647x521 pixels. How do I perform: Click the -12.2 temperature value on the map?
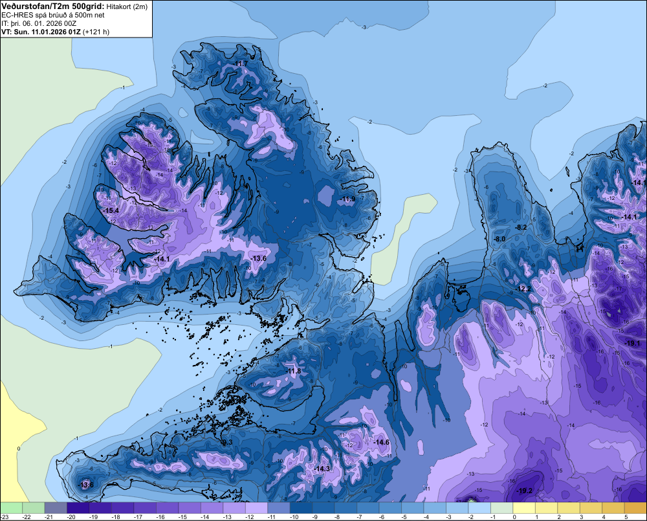point(523,289)
